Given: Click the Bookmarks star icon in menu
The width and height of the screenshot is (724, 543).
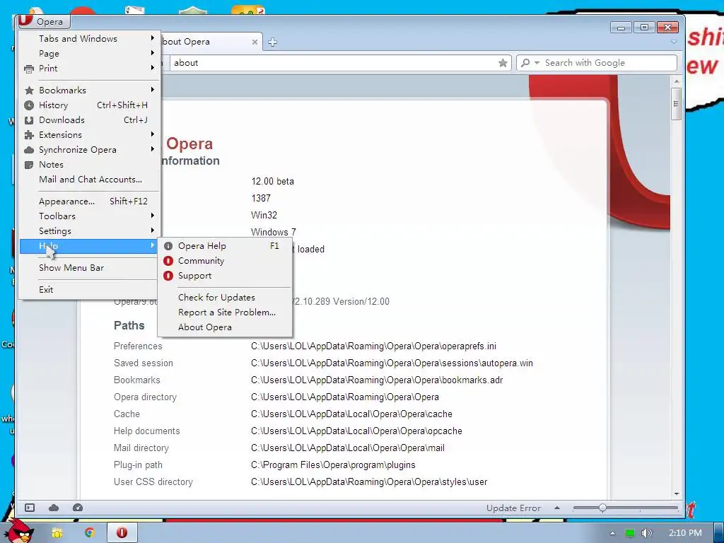Looking at the screenshot, I should pyautogui.click(x=29, y=90).
